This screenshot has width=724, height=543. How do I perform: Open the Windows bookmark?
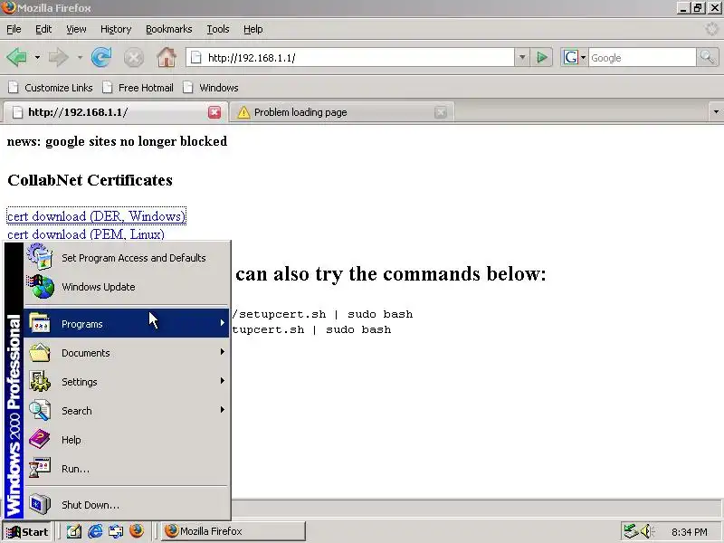click(x=211, y=88)
